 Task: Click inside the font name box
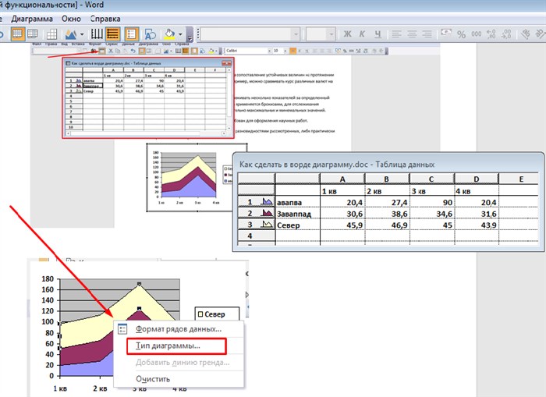click(246, 34)
